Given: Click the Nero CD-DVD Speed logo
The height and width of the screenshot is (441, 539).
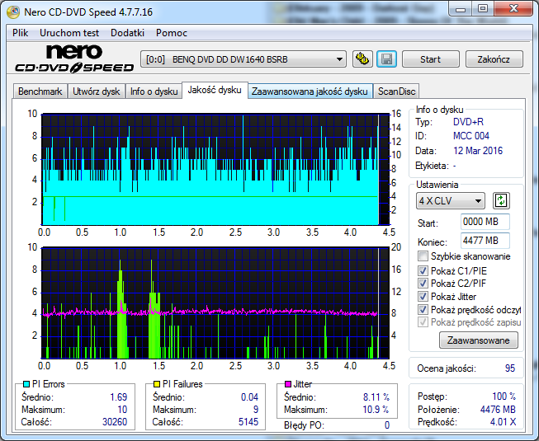Looking at the screenshot, I should pyautogui.click(x=74, y=59).
